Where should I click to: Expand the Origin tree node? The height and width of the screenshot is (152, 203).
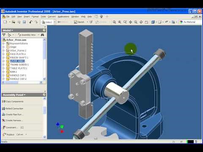(x=4, y=47)
